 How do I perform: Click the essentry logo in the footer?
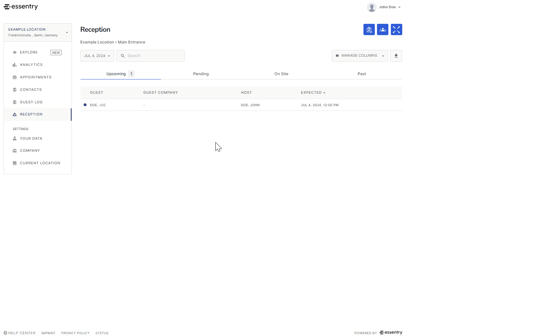click(x=391, y=332)
